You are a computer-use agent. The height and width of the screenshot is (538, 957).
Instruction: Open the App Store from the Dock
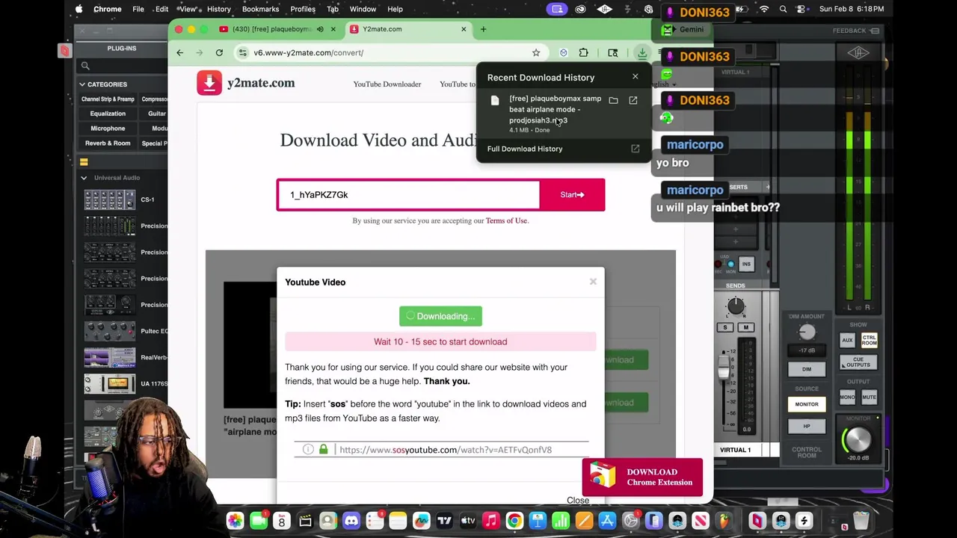[x=607, y=521]
